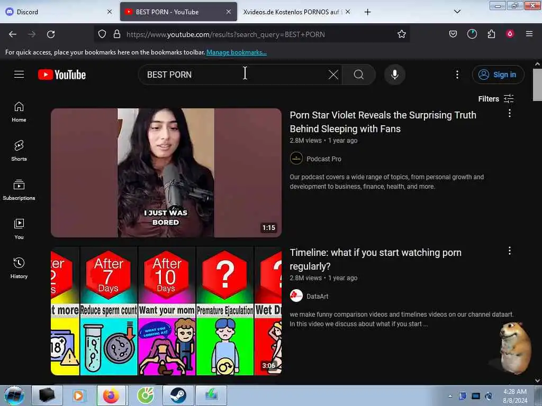This screenshot has width=542, height=406.
Task: Click the shield tracking protection icon
Action: [102, 34]
